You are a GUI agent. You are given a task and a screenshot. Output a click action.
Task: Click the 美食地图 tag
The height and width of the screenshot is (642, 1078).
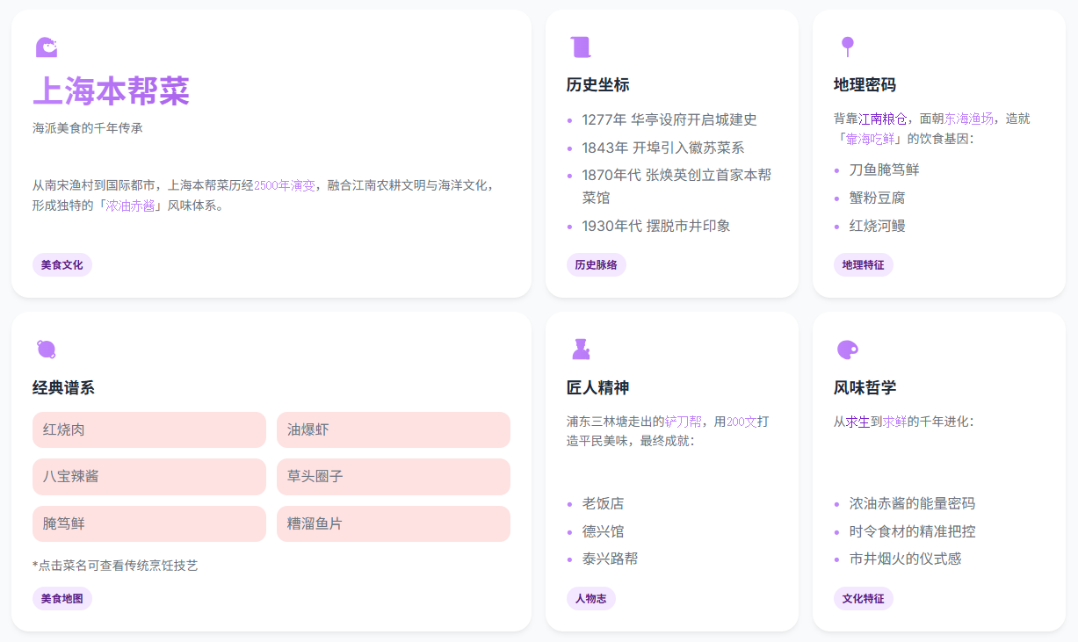point(62,599)
